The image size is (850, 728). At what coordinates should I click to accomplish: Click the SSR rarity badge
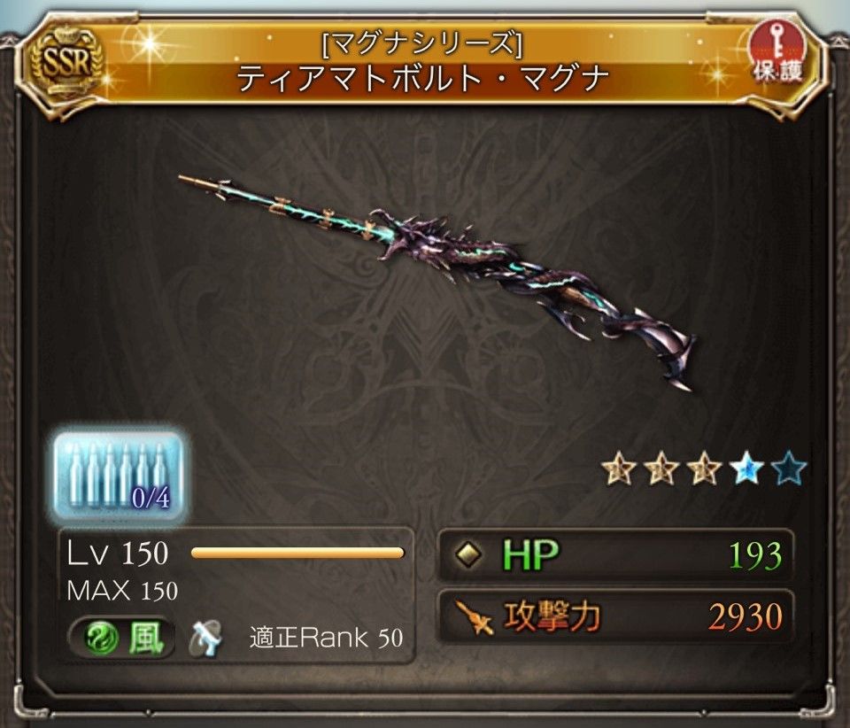coord(66,63)
